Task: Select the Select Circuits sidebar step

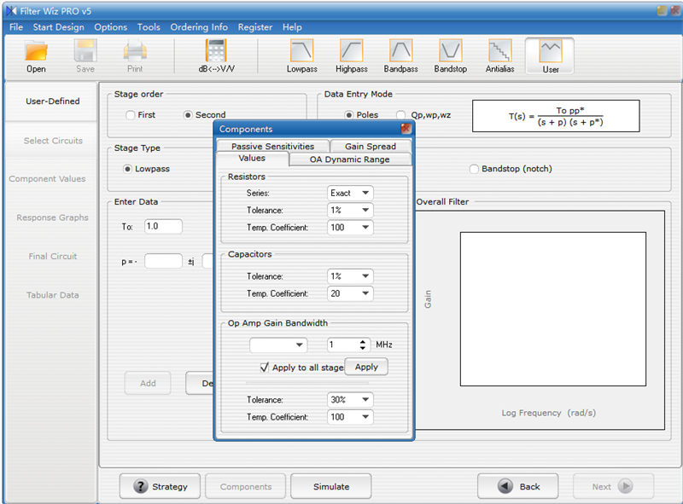Action: pos(52,141)
